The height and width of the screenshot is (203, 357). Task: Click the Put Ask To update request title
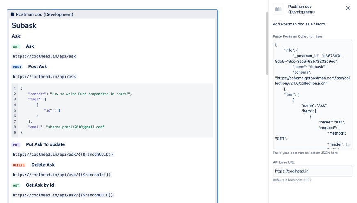coord(45,144)
